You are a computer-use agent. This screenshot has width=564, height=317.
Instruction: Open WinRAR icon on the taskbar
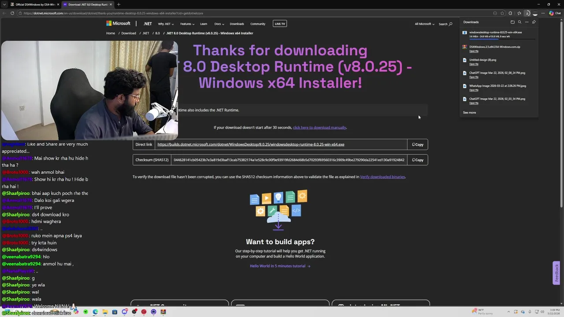[x=163, y=312]
